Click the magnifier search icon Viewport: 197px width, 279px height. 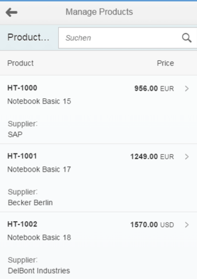coord(187,38)
